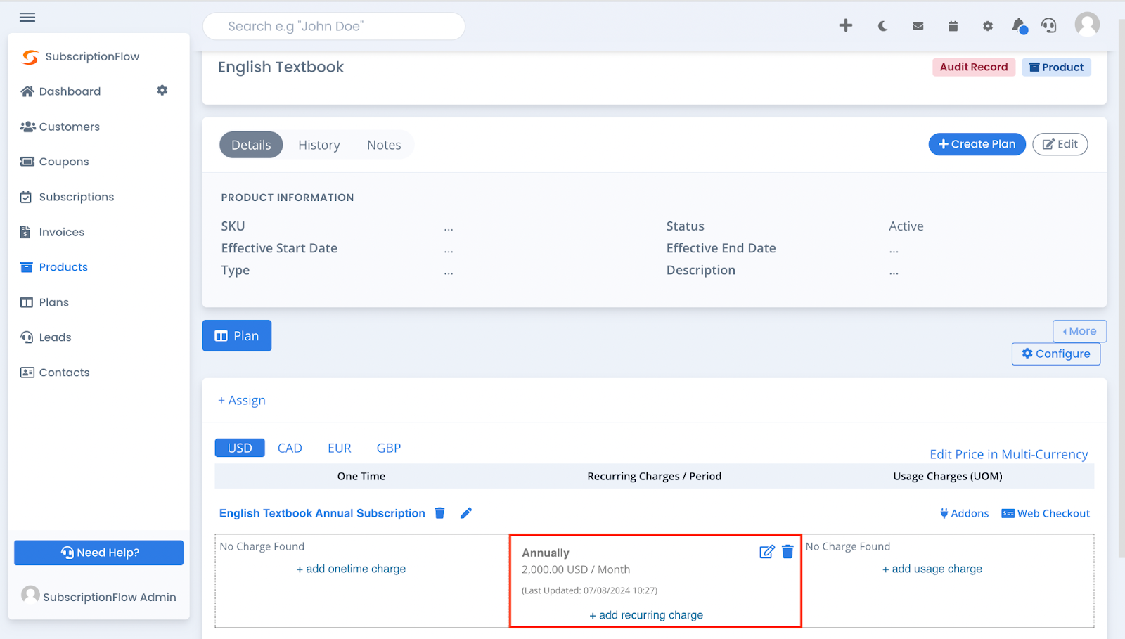Delete plan via trash icon beside plan name
This screenshot has height=639, width=1125.
click(x=440, y=513)
